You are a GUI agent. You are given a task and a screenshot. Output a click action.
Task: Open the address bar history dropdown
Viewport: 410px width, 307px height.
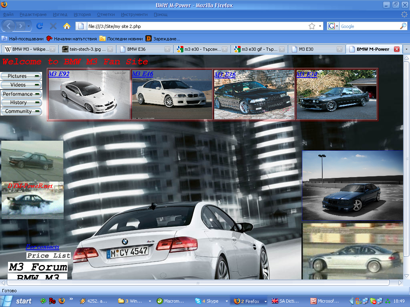click(x=320, y=26)
